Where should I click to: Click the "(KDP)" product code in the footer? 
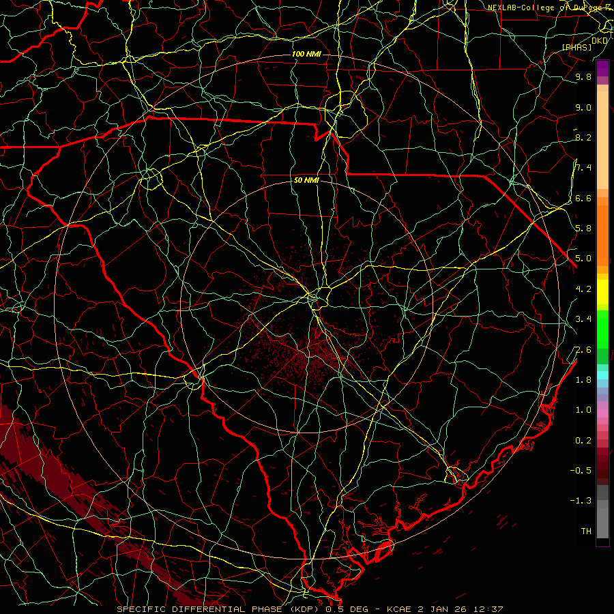(x=304, y=609)
